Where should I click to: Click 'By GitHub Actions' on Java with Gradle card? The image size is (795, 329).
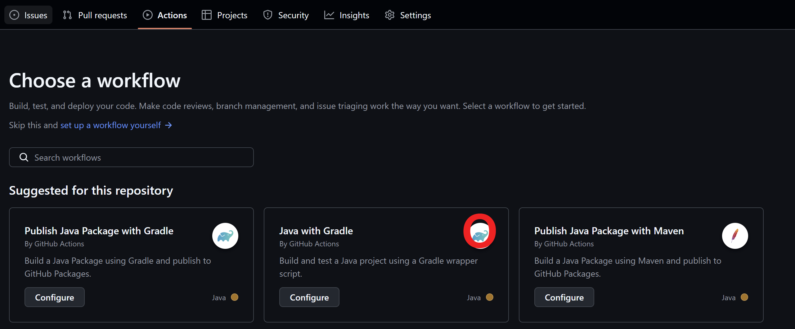click(309, 244)
